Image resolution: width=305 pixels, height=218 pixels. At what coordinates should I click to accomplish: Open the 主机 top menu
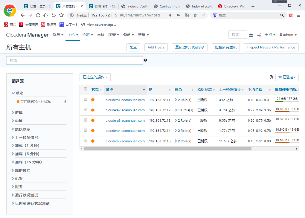73,35
